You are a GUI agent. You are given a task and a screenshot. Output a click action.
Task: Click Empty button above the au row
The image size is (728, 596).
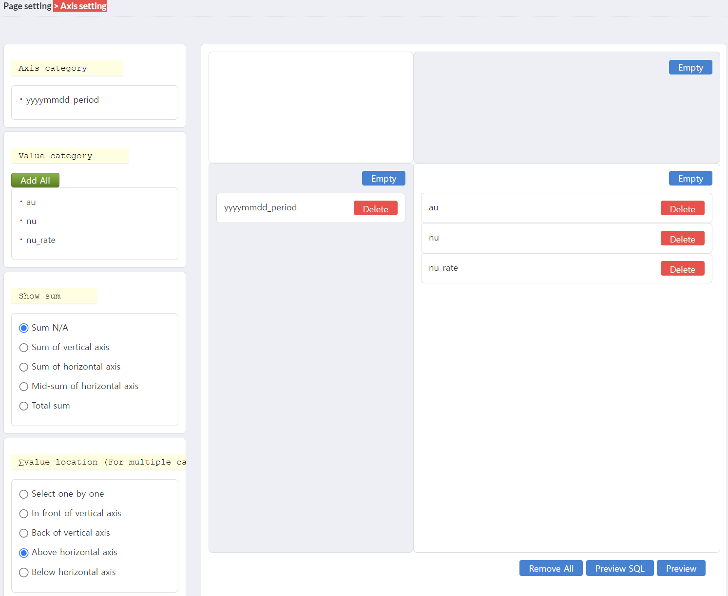[x=690, y=178]
